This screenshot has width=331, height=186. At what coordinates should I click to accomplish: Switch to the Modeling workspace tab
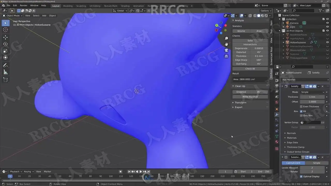click(68, 6)
